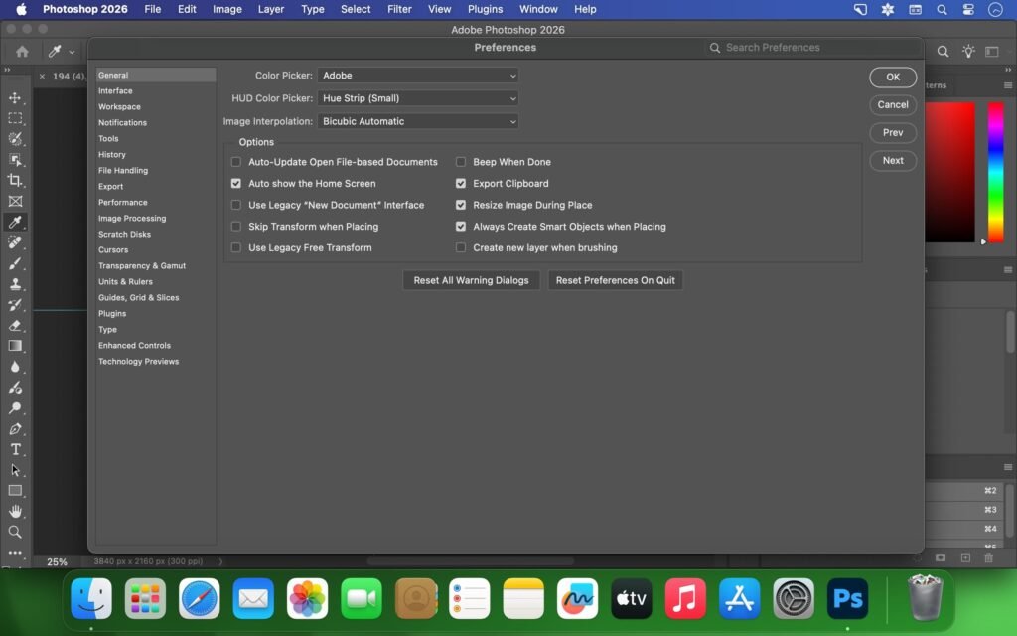The image size is (1017, 636).
Task: Open the Filter menu
Action: pos(399,9)
